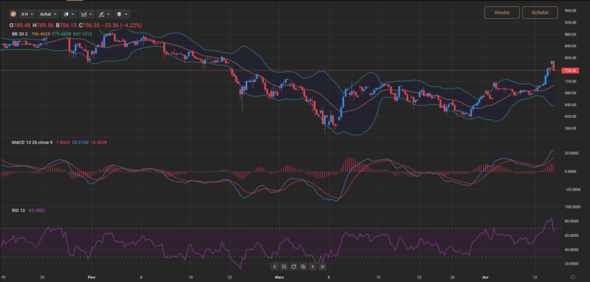This screenshot has height=282, width=590.
Task: Click the high price H789.56
Action: coord(43,26)
